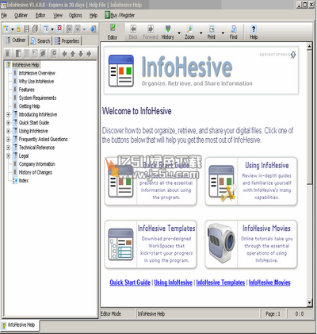Select Features in the outline tree
This screenshot has height=334, width=317.
click(x=26, y=90)
